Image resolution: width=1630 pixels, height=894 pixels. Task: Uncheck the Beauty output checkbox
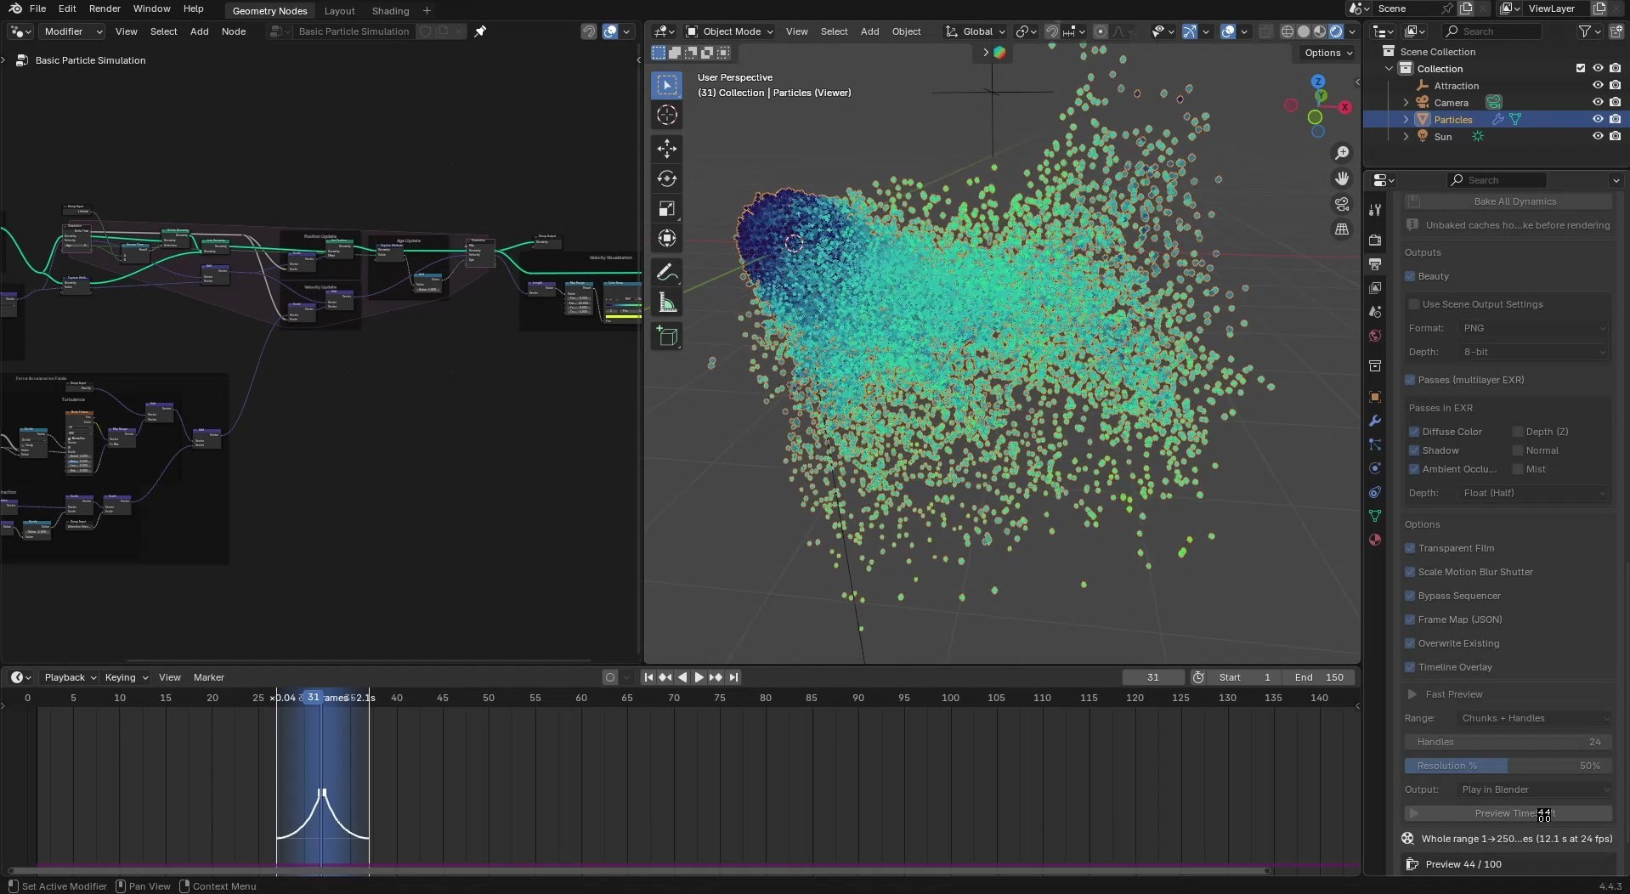click(1410, 276)
